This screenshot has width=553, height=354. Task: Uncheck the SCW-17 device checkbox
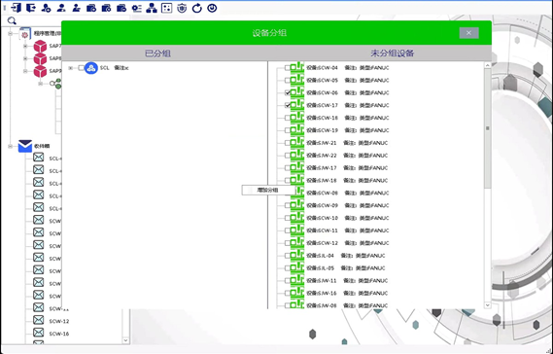click(288, 105)
